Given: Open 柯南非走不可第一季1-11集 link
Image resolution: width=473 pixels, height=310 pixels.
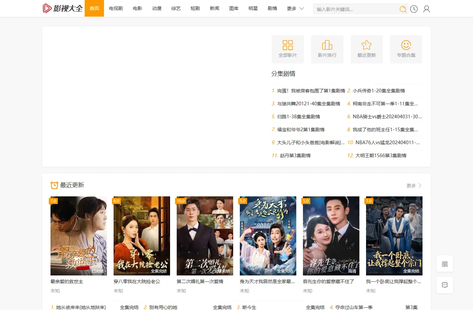Looking at the screenshot, I should tap(385, 104).
